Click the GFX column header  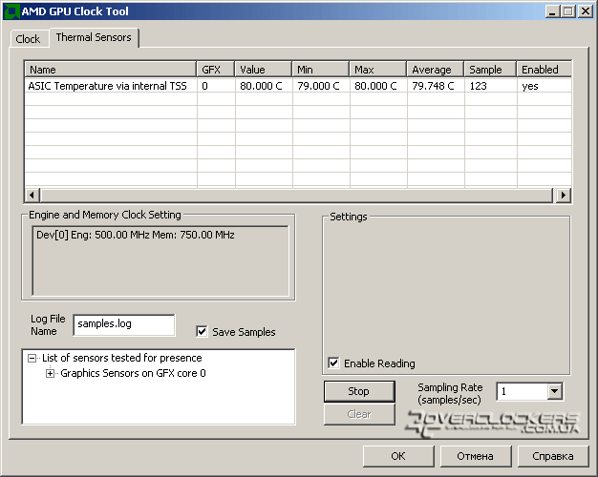(216, 70)
